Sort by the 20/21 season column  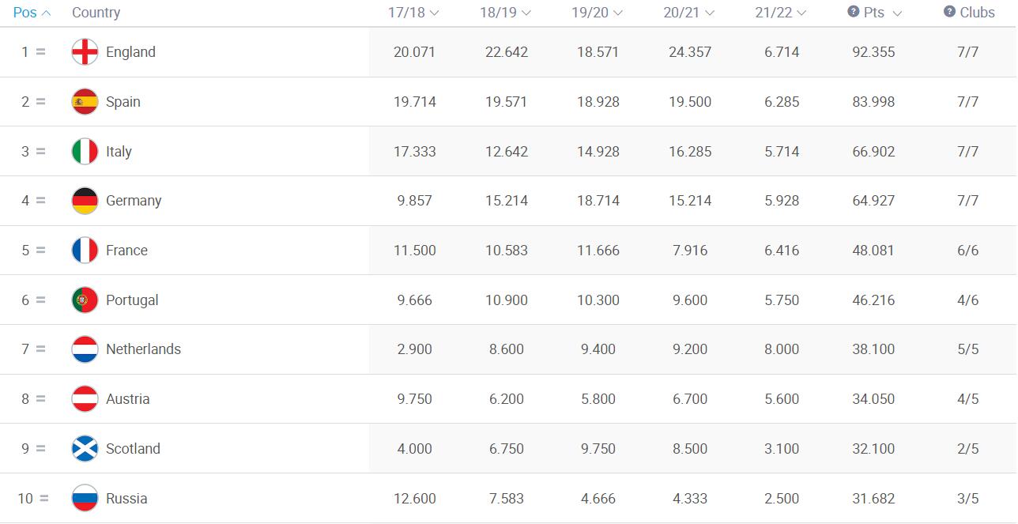[x=688, y=13]
